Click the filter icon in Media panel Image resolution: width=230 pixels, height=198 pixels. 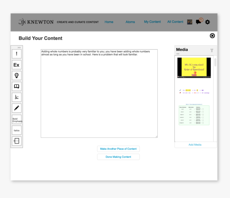coord(212,50)
